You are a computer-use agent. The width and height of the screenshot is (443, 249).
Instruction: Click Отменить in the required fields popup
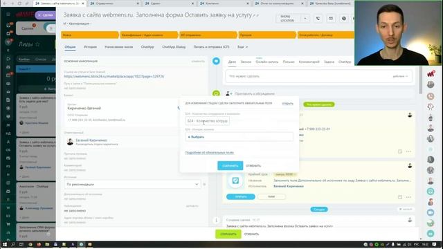(x=253, y=166)
